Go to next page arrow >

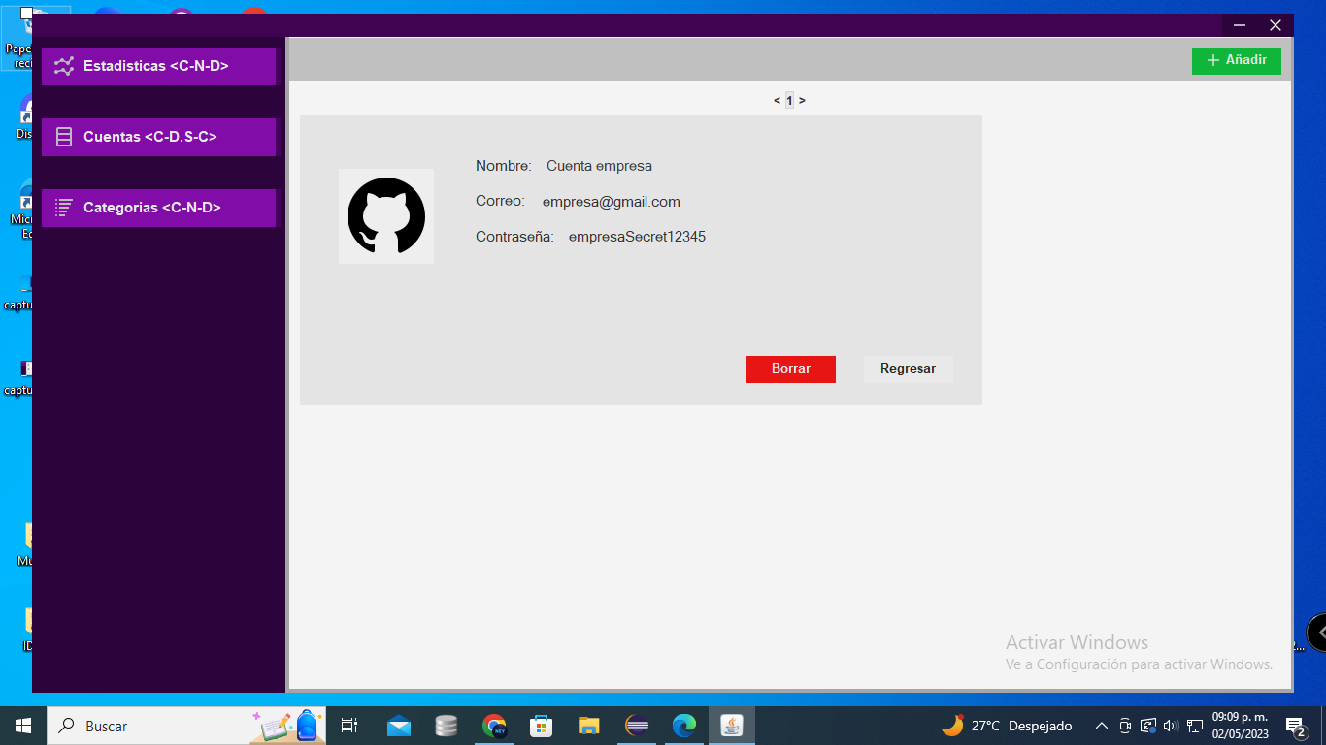(802, 100)
